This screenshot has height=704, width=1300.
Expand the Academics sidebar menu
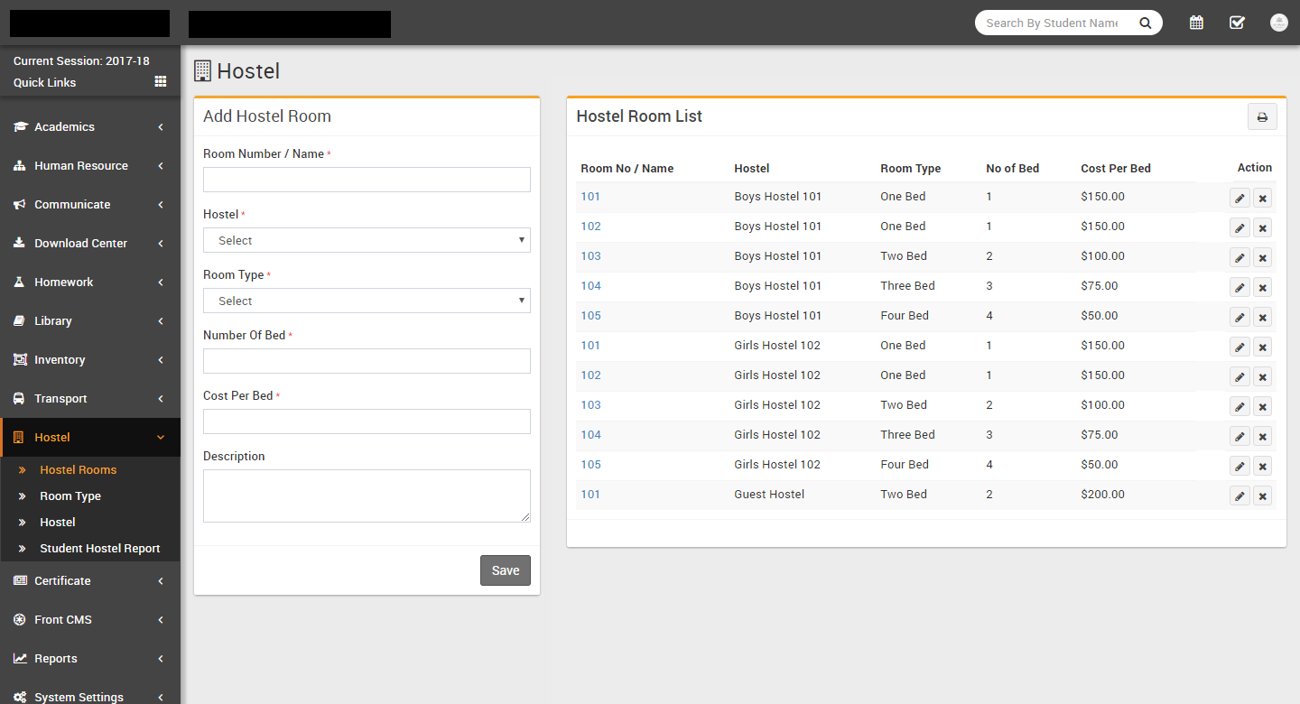click(89, 127)
